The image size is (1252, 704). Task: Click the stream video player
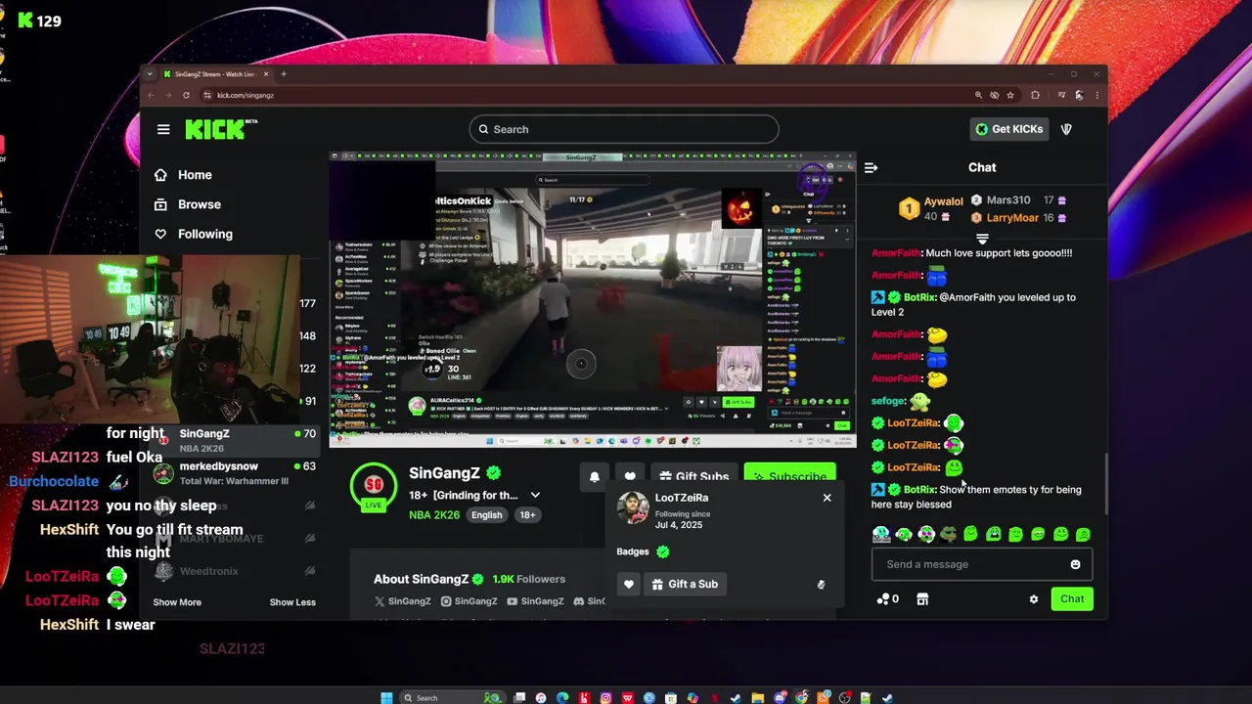click(593, 300)
